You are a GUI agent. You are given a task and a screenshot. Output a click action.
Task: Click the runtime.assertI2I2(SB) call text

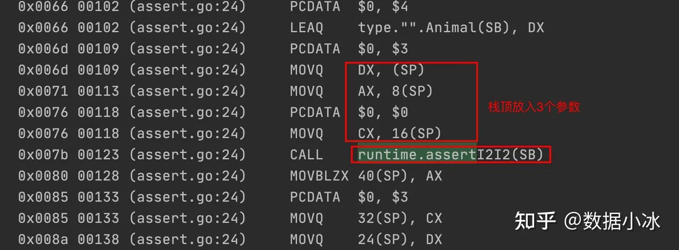(450, 154)
